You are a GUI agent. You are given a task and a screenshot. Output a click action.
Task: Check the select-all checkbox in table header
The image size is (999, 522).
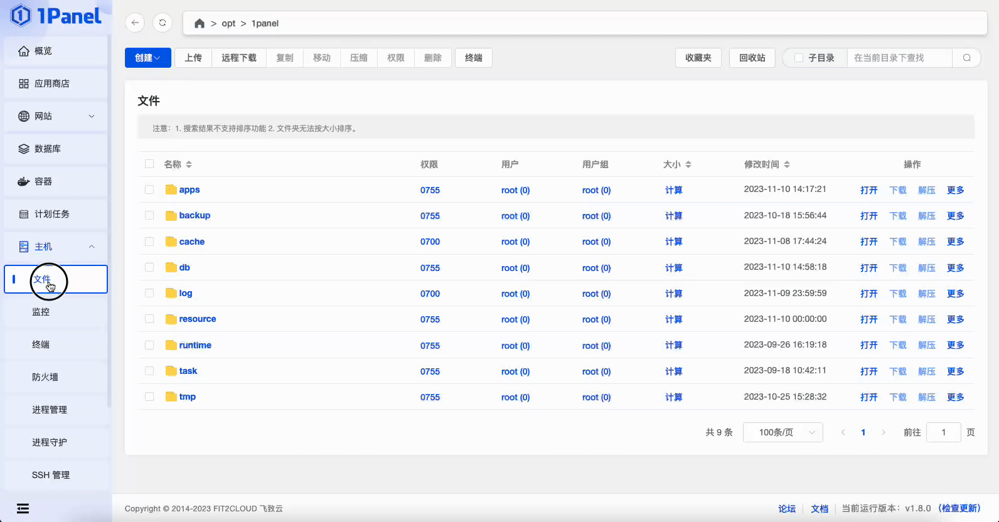(149, 164)
